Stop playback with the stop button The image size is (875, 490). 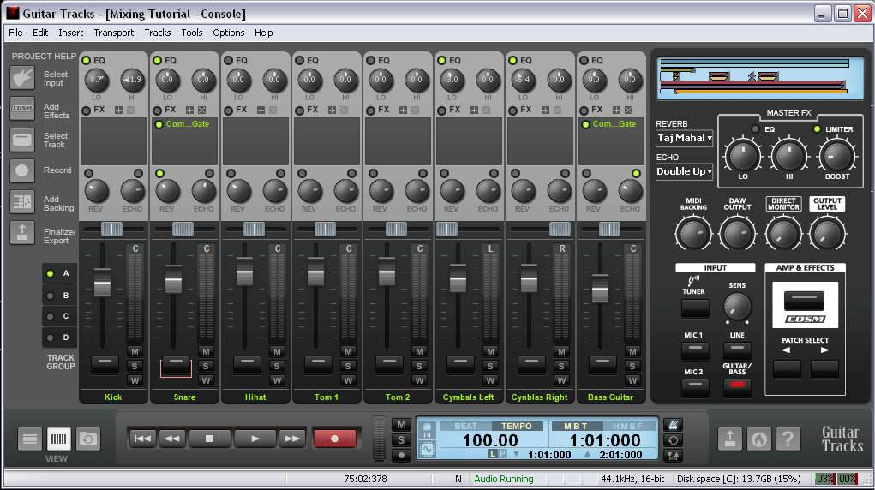[x=209, y=439]
